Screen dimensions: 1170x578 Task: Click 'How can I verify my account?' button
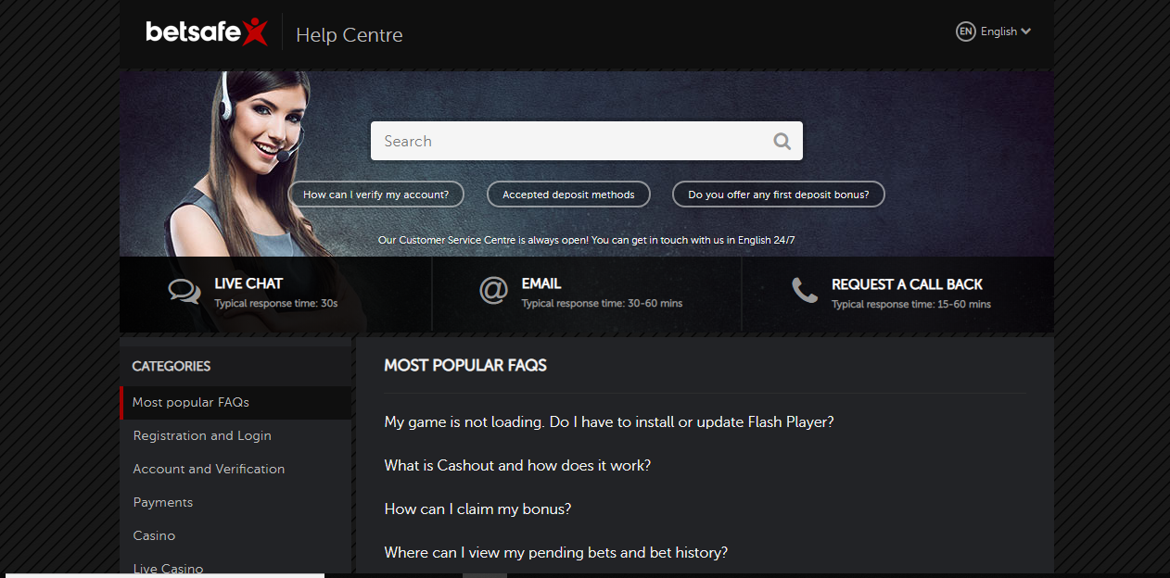[x=375, y=195]
